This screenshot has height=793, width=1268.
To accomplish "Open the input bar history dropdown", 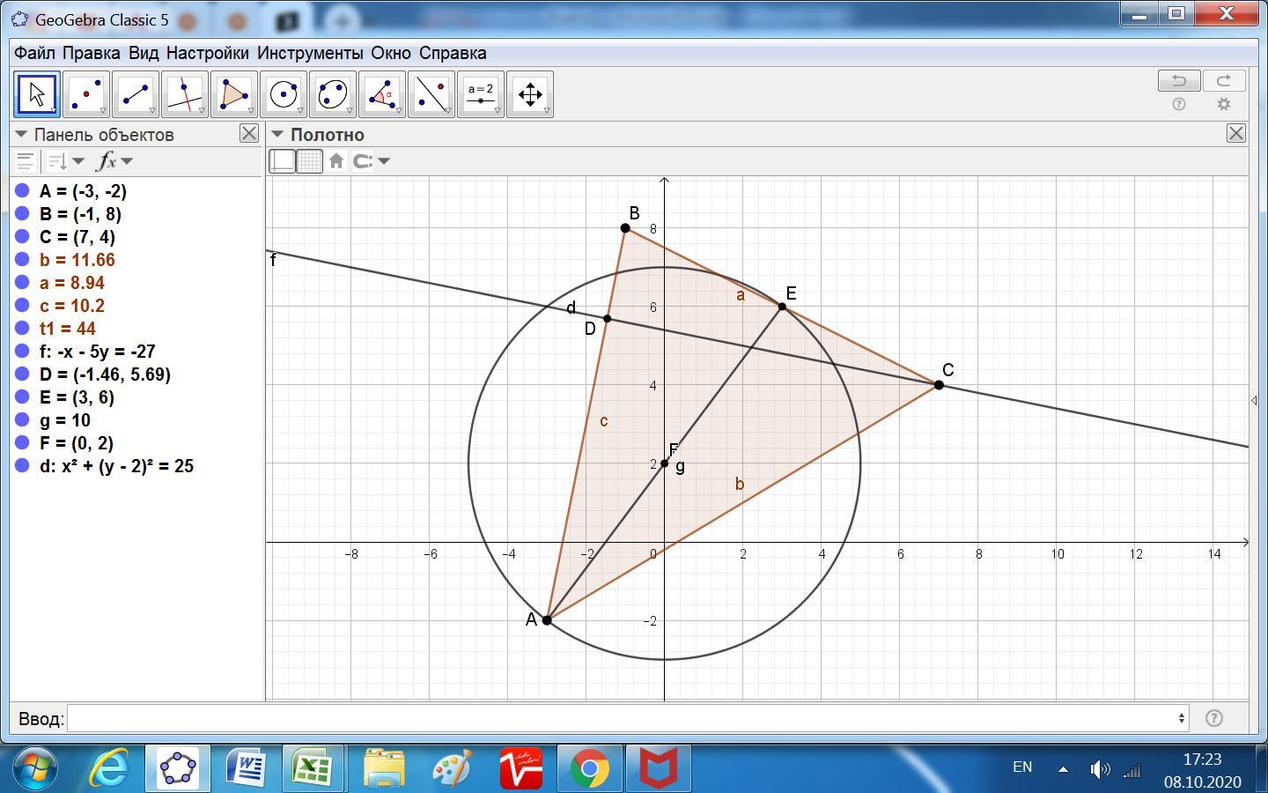I will click(x=1182, y=718).
